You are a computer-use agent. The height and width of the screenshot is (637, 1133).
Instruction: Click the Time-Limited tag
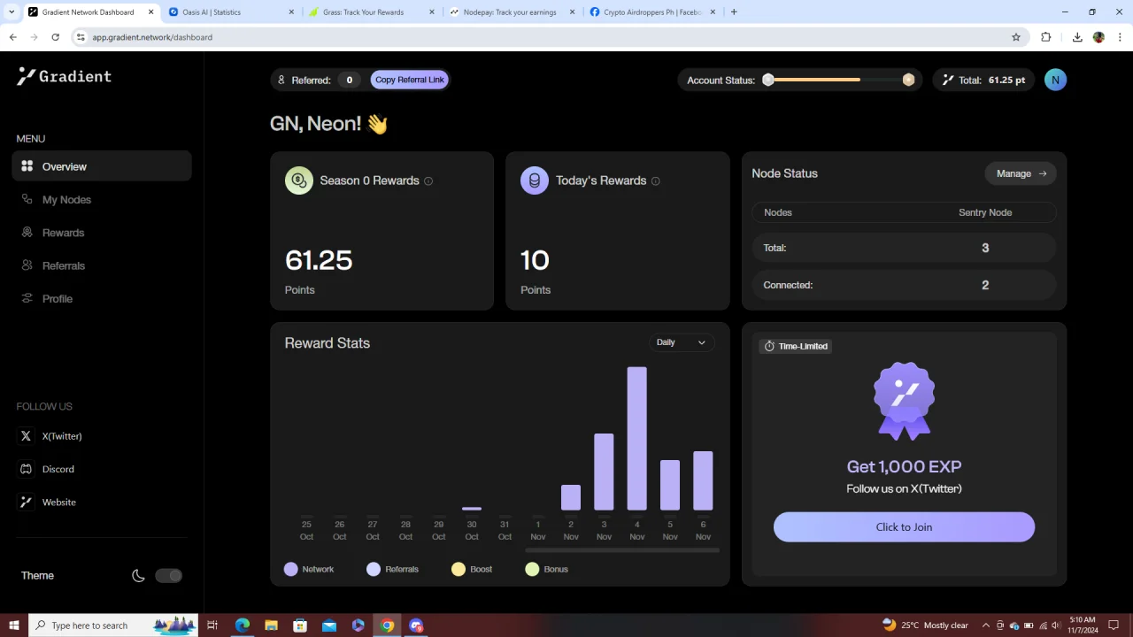pos(796,346)
